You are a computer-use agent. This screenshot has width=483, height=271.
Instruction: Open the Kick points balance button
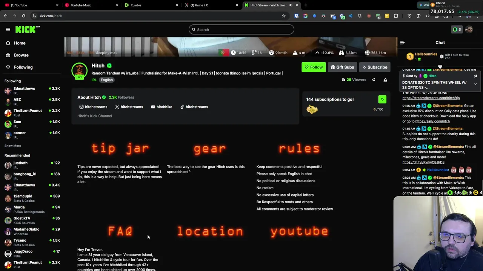tap(457, 29)
